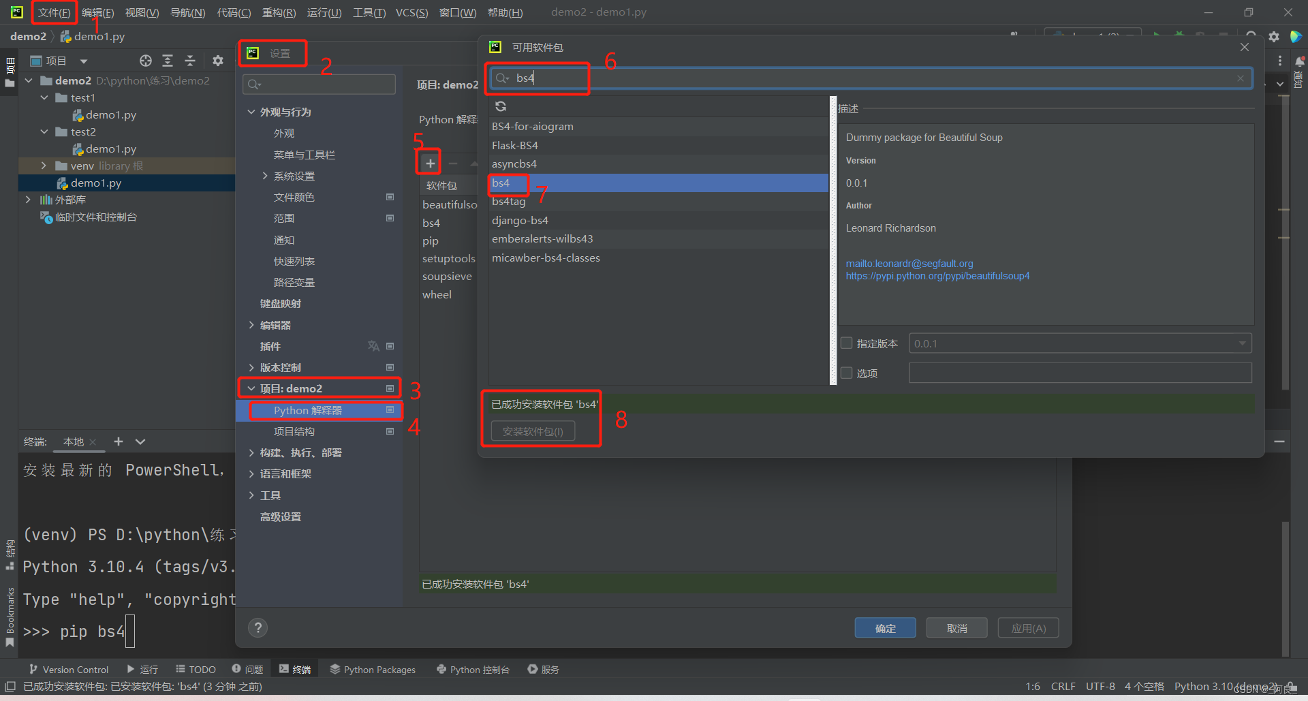Click the bs4 package search field

click(871, 78)
